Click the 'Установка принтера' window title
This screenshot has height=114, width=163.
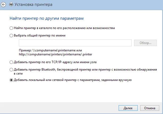click(34, 5)
